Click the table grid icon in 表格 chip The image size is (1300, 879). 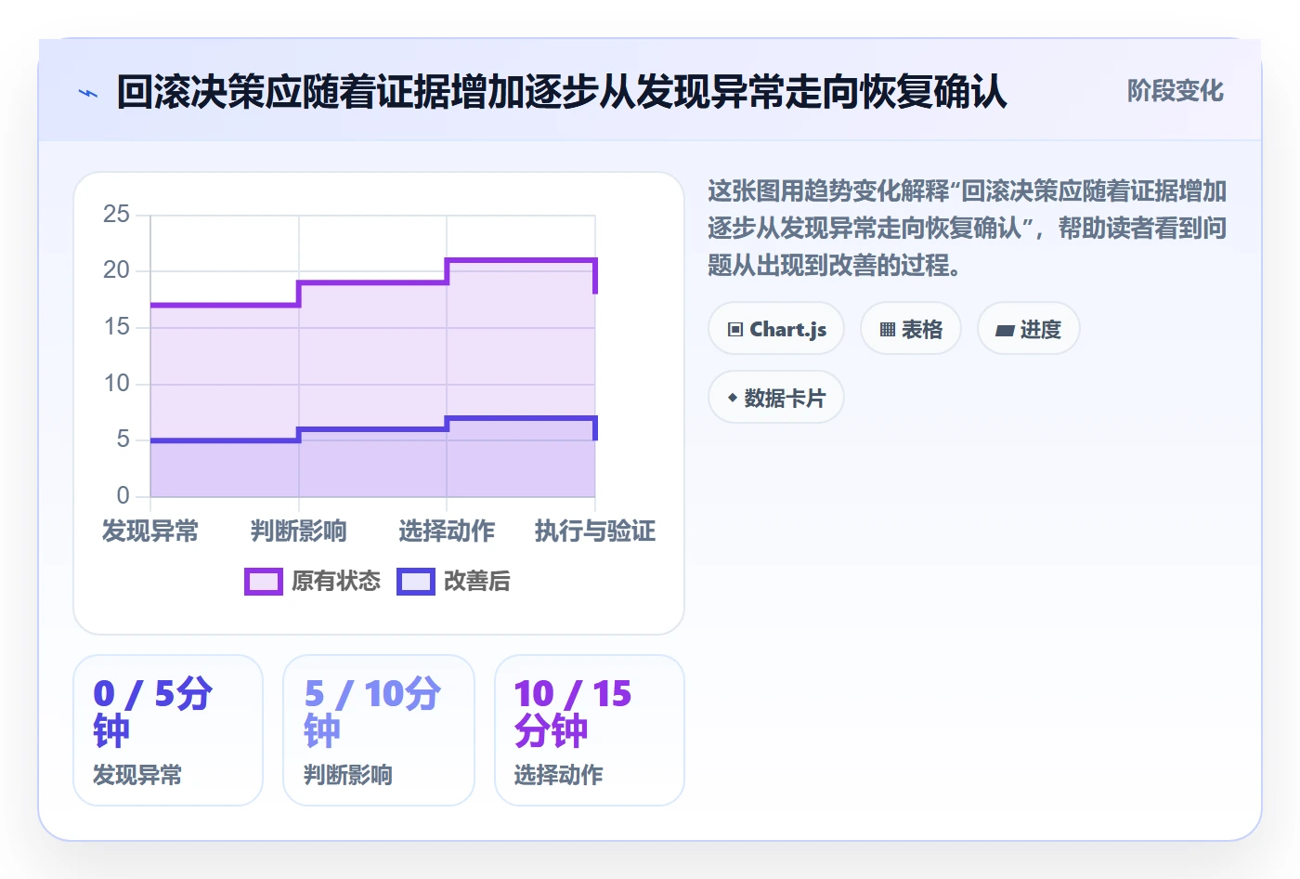pos(888,329)
